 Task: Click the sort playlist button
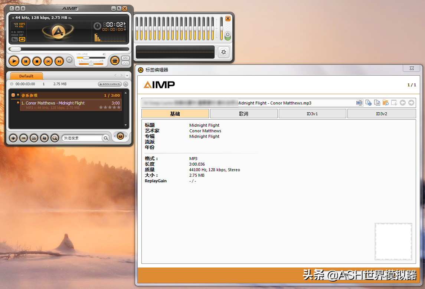click(44, 138)
